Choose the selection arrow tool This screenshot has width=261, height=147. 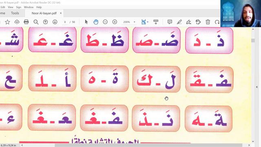click(86, 22)
